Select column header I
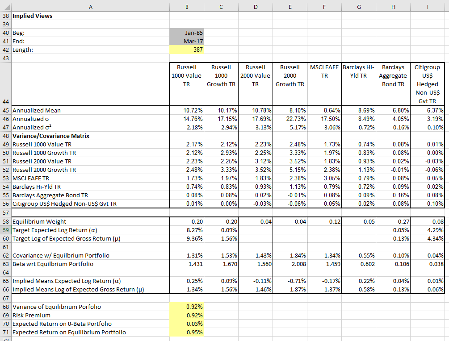Viewport: 449px width, 341px height. point(427,7)
